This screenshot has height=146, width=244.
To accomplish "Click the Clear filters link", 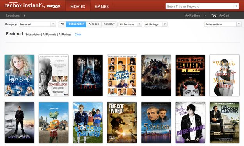I will (78, 35).
